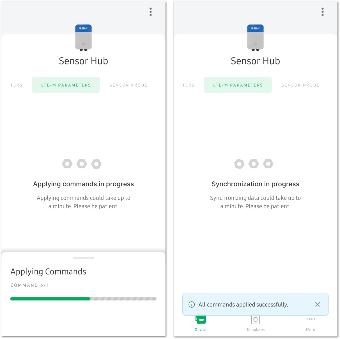340x339 pixels.
Task: Tap the bottom sheet drag handle
Action: tap(83, 258)
